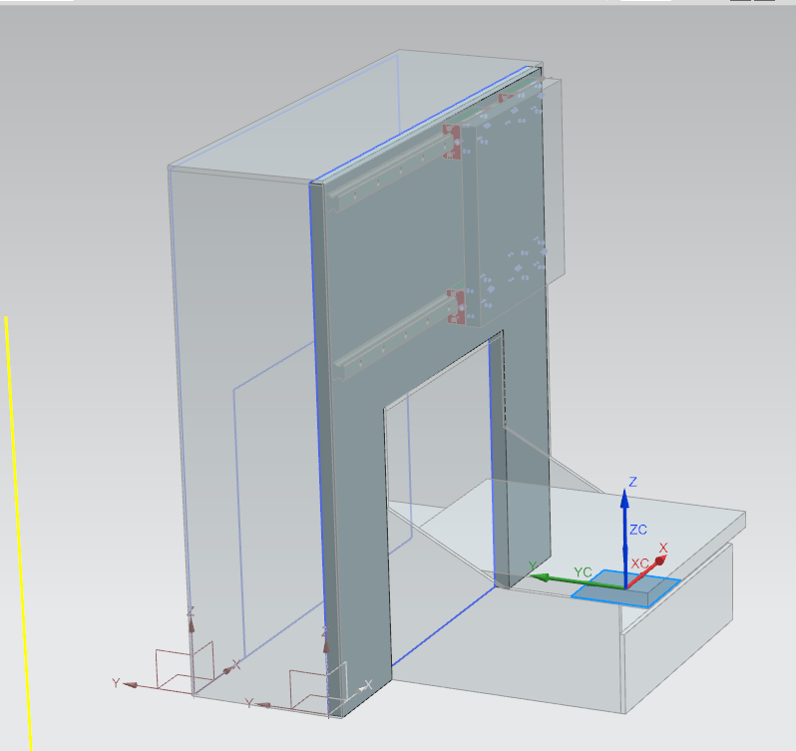Viewport: 796px width, 751px height.
Task: Pick the Z axis of leftmost datum CSYS
Action: 192,630
